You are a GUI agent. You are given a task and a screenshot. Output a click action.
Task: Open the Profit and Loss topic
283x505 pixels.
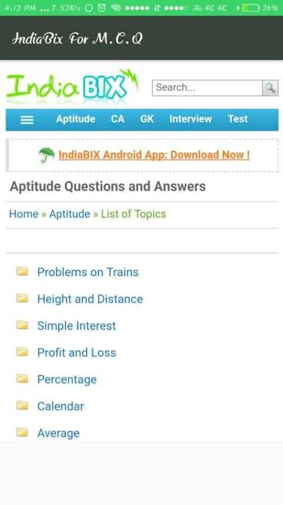pos(77,352)
